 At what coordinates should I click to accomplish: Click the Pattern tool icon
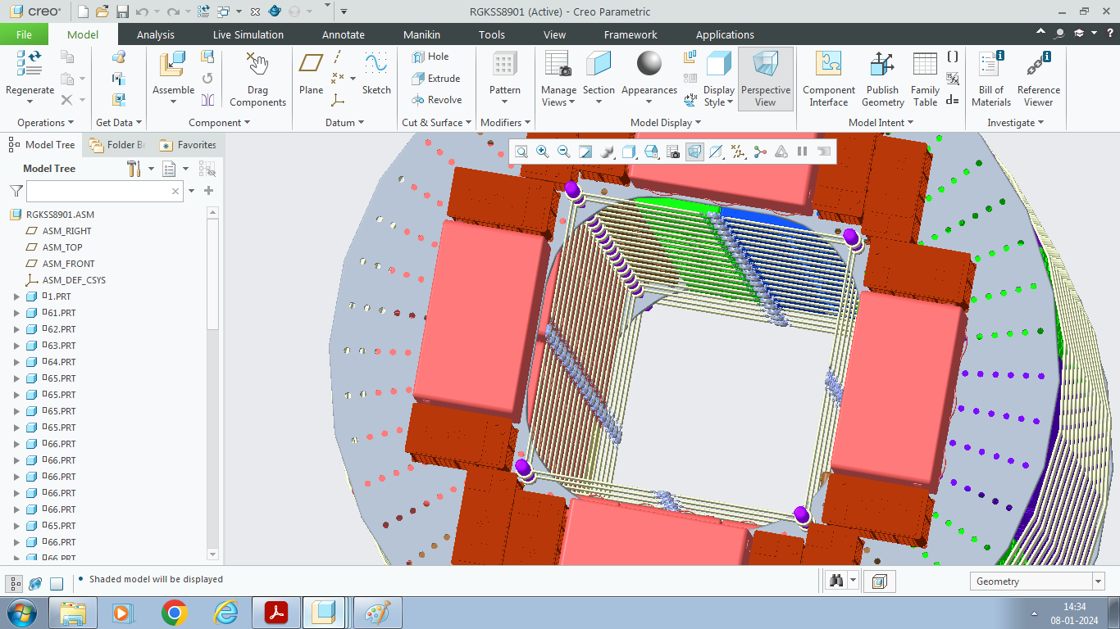pos(504,64)
